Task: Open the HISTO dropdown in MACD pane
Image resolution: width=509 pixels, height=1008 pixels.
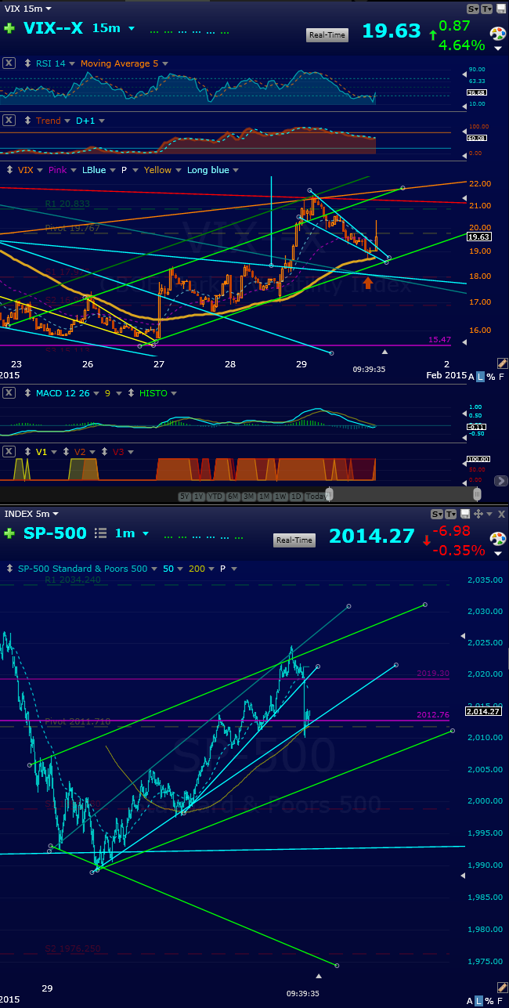Action: pyautogui.click(x=173, y=393)
